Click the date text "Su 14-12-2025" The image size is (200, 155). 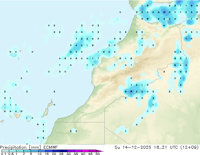[x=133, y=147]
